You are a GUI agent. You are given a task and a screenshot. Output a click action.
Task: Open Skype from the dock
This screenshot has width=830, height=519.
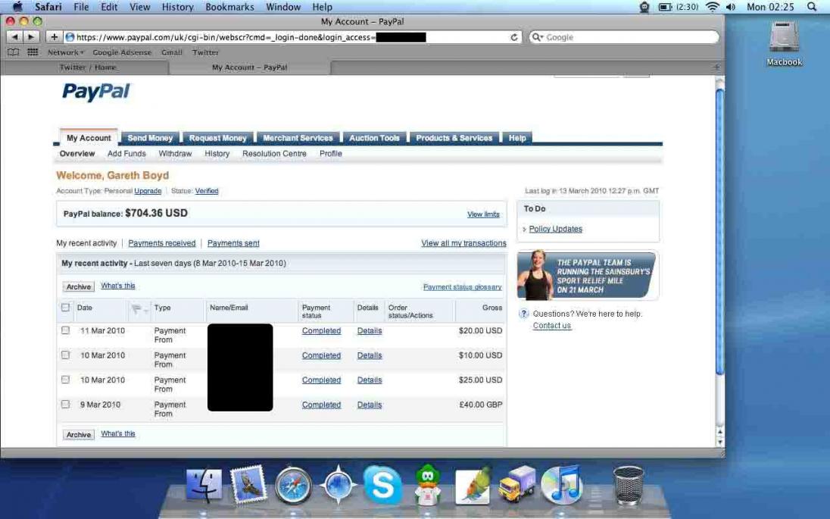tap(382, 485)
